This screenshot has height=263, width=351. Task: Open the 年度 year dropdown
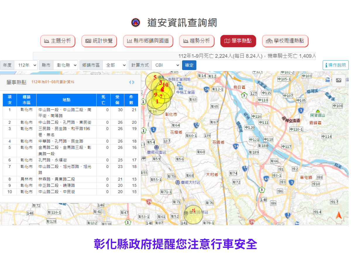click(x=26, y=65)
